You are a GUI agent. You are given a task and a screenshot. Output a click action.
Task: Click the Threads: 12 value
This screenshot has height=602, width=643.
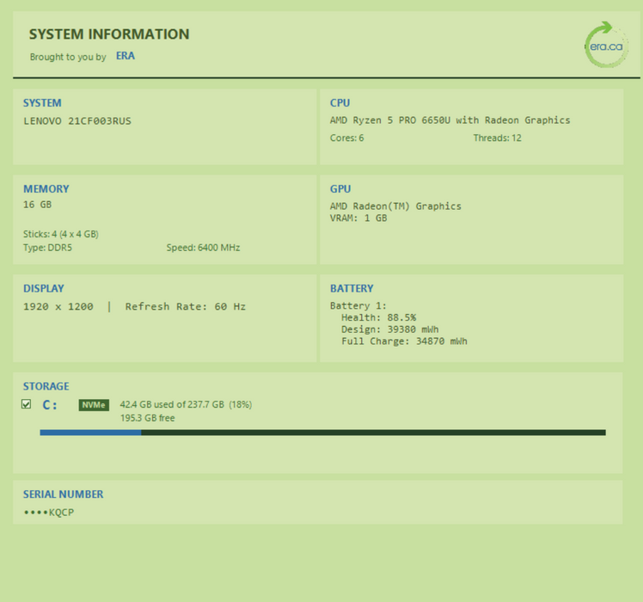pyautogui.click(x=498, y=138)
